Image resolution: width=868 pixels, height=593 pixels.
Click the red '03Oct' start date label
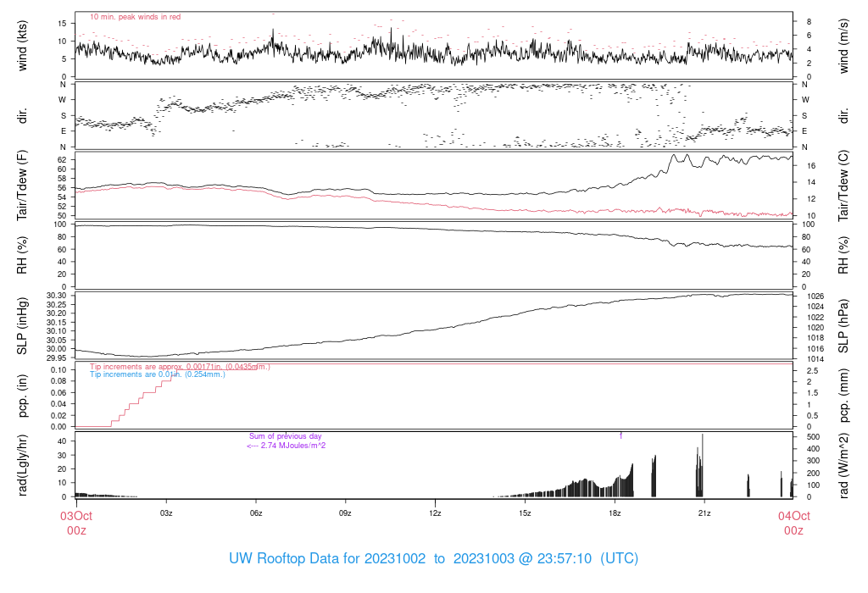coord(76,516)
